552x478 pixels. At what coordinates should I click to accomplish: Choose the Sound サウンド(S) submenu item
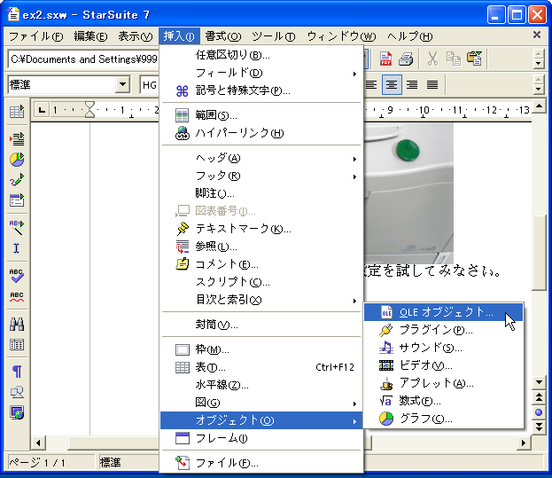click(443, 348)
